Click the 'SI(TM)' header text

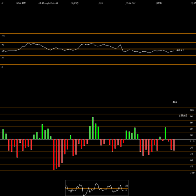point(74,3)
